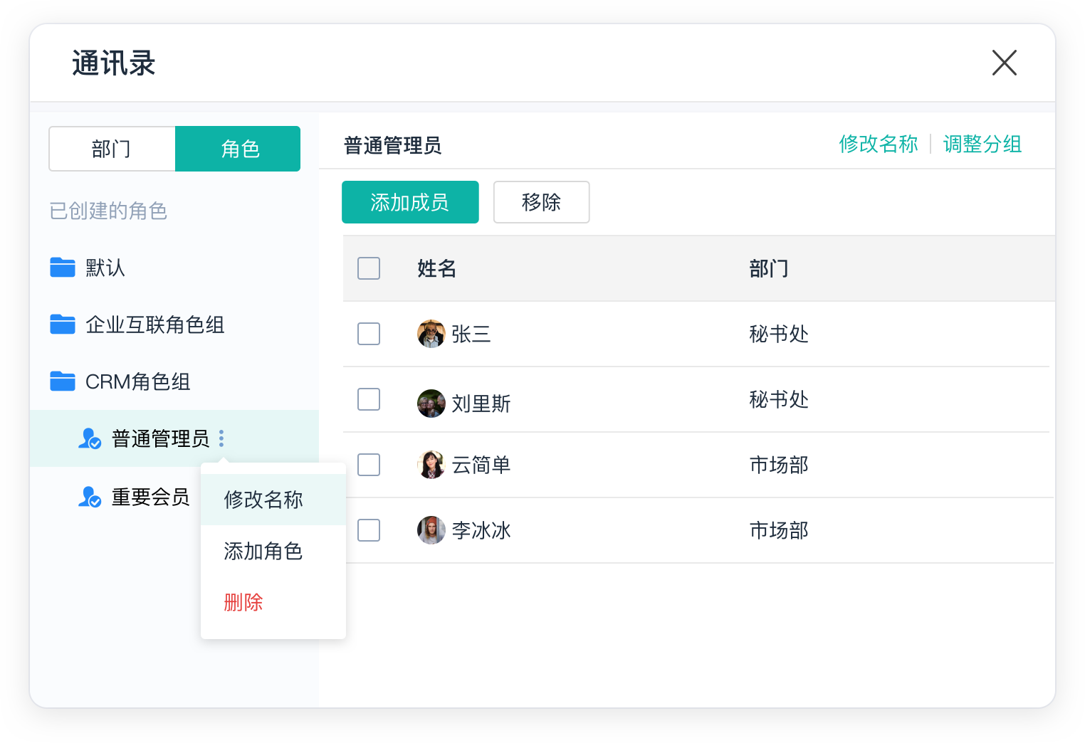The width and height of the screenshot is (1085, 743).
Task: Choose 添加角色 from the context menu
Action: tap(263, 551)
